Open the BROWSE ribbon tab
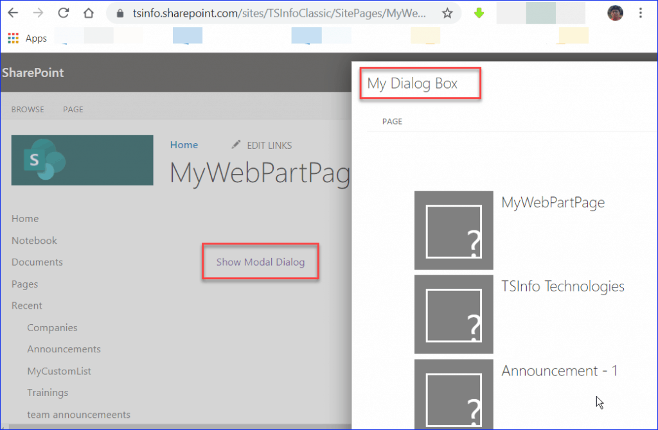Screen dimensions: 658x430 click(28, 109)
